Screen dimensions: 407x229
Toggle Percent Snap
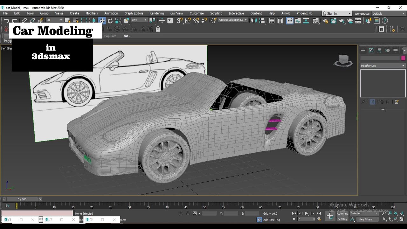[196, 21]
